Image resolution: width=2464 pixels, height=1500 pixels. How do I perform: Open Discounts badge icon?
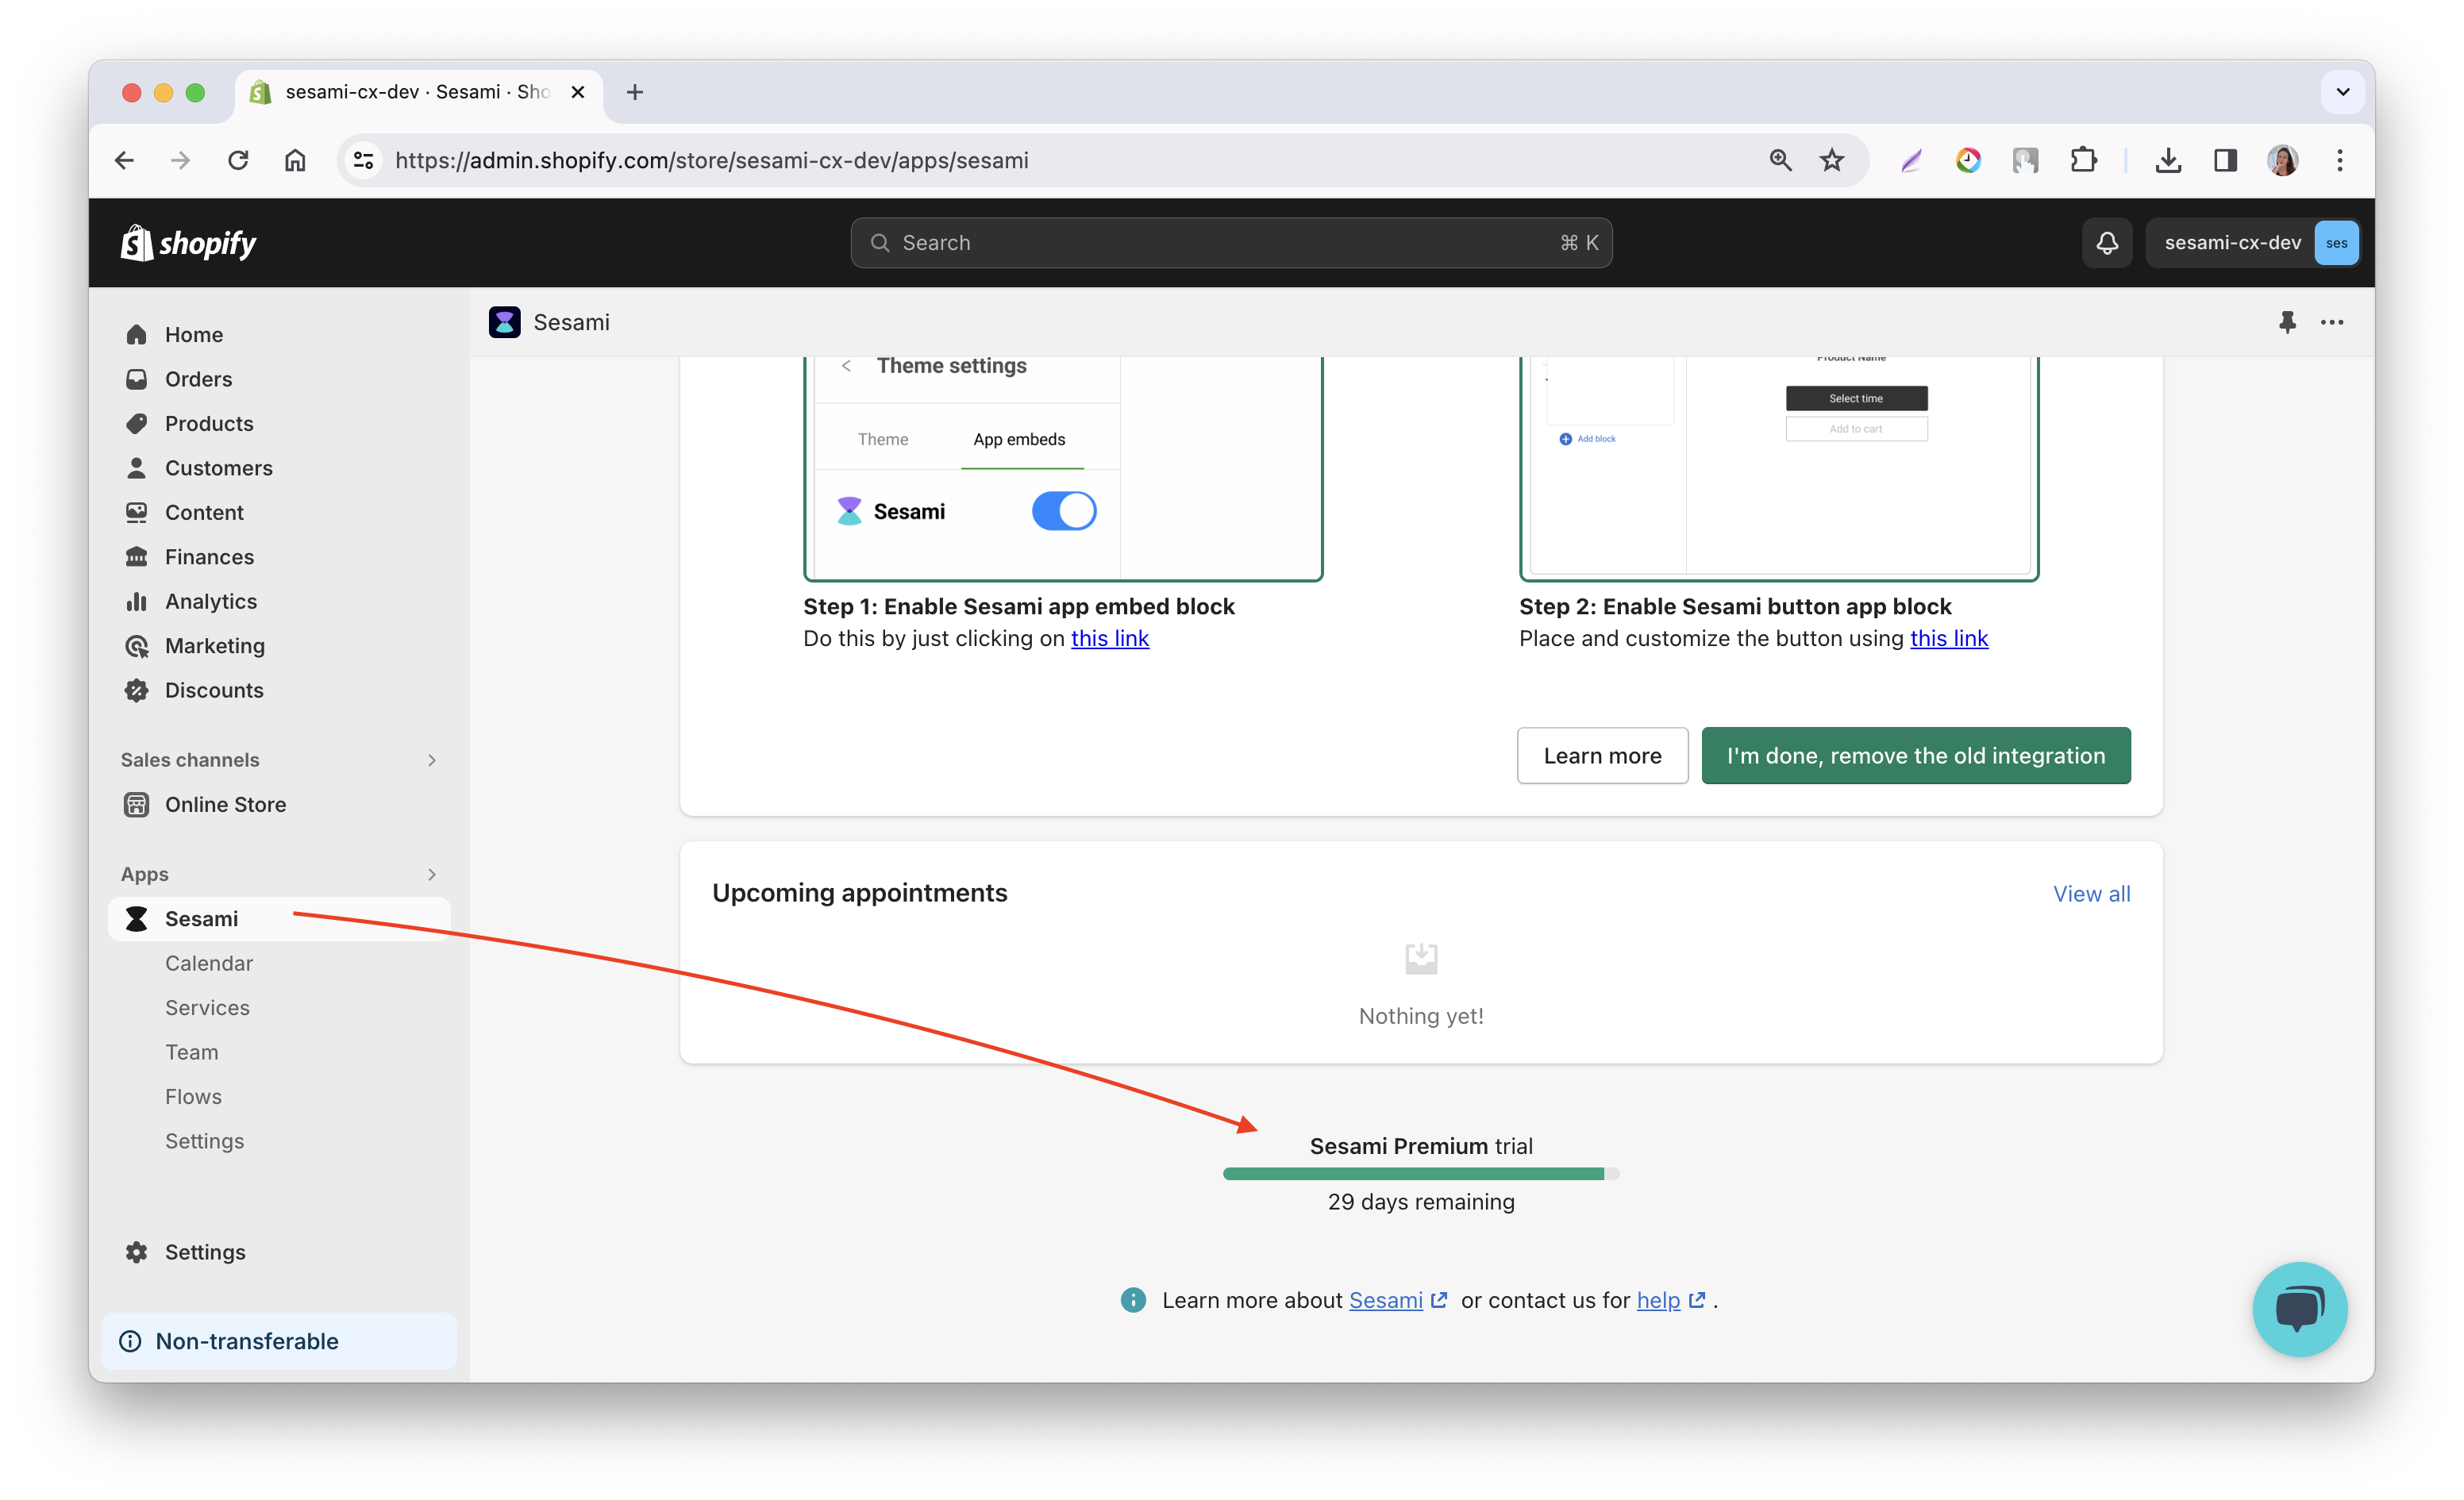tap(137, 690)
